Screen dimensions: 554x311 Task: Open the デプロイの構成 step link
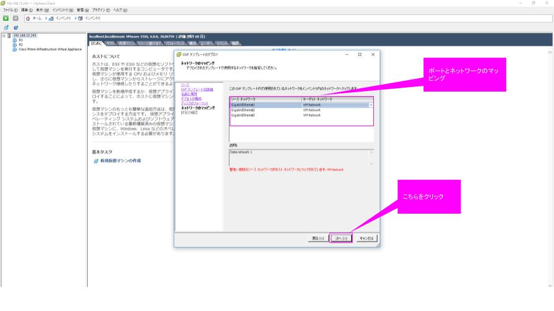click(x=191, y=98)
